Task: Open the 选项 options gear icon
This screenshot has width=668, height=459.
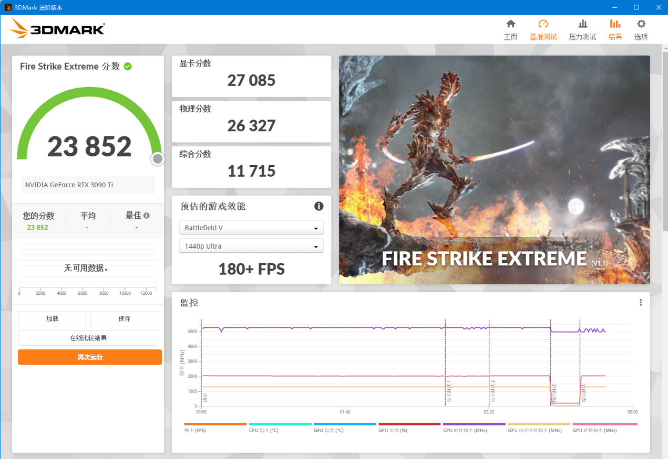Action: (x=641, y=24)
